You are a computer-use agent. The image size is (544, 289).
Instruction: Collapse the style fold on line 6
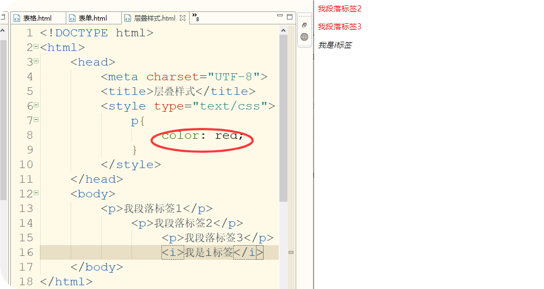coord(36,105)
